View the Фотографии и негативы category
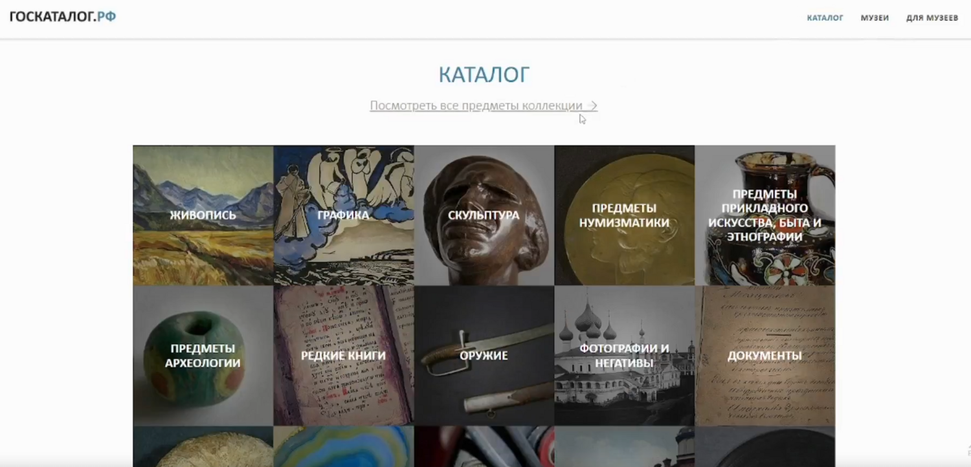The height and width of the screenshot is (467, 971). coord(625,356)
